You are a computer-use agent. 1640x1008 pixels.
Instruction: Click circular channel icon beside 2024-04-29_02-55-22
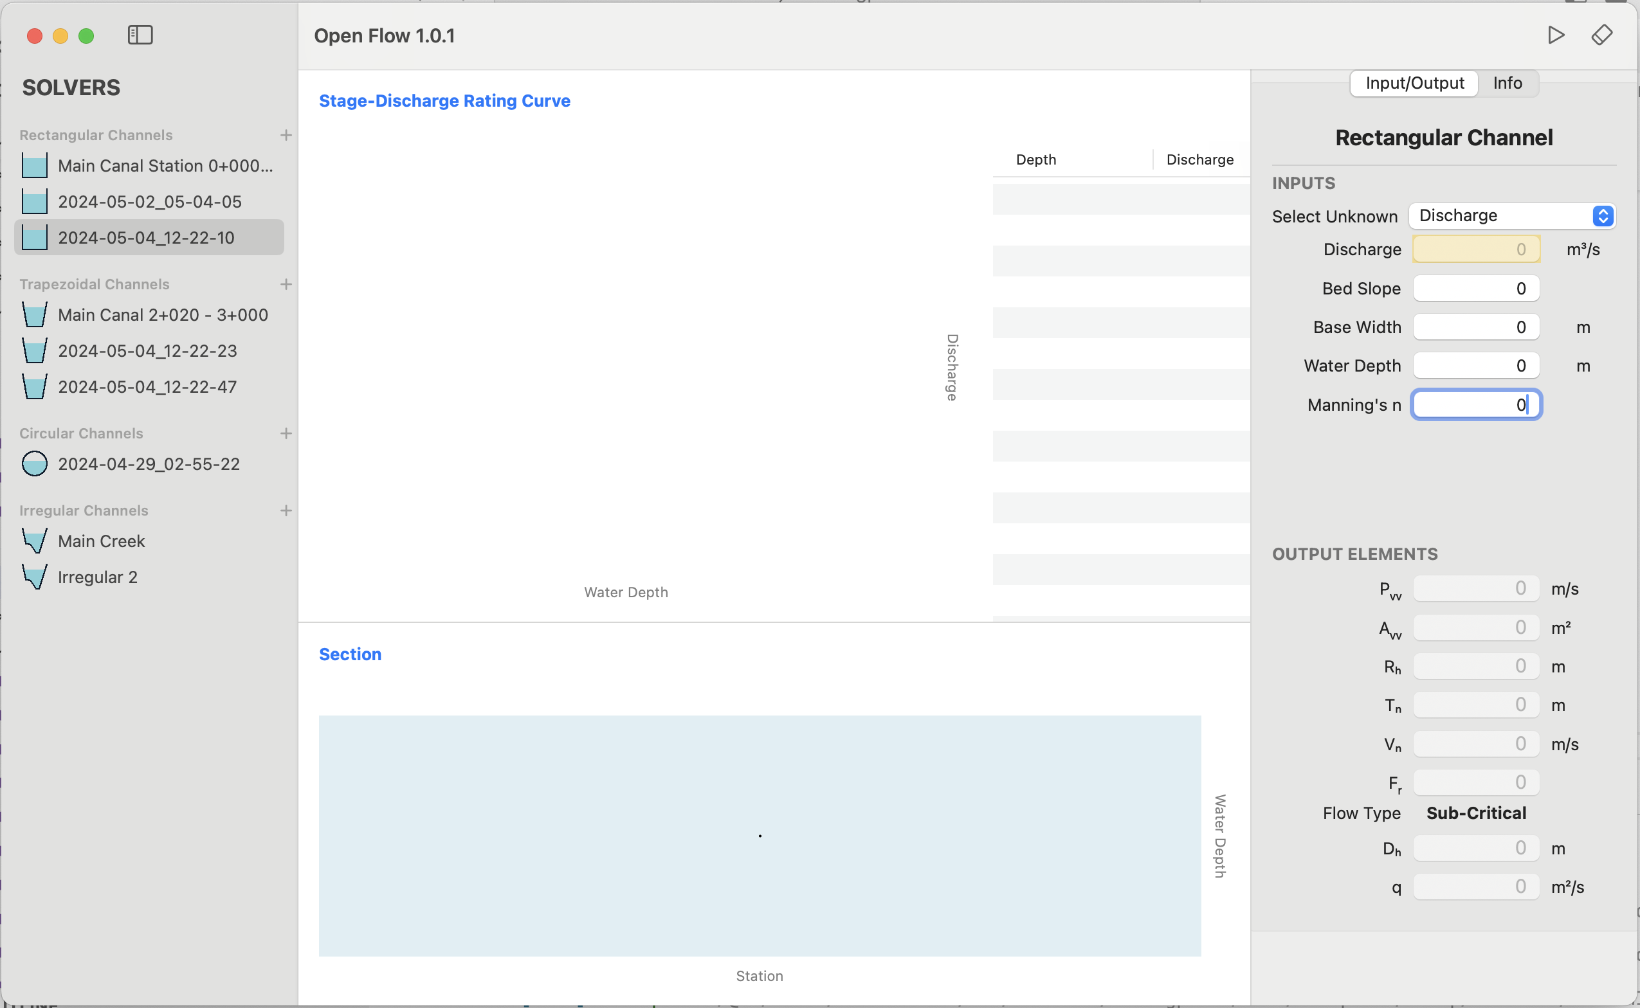coord(35,464)
